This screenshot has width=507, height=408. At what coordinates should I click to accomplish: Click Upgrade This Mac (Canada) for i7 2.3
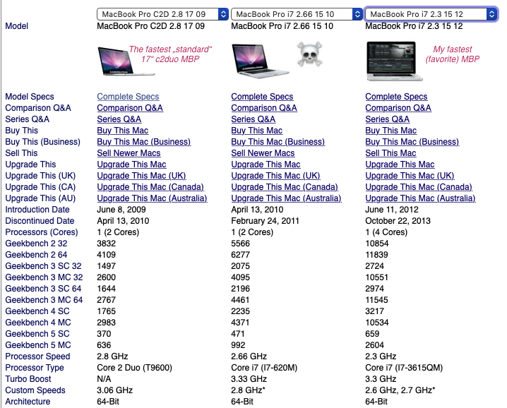pyautogui.click(x=419, y=187)
